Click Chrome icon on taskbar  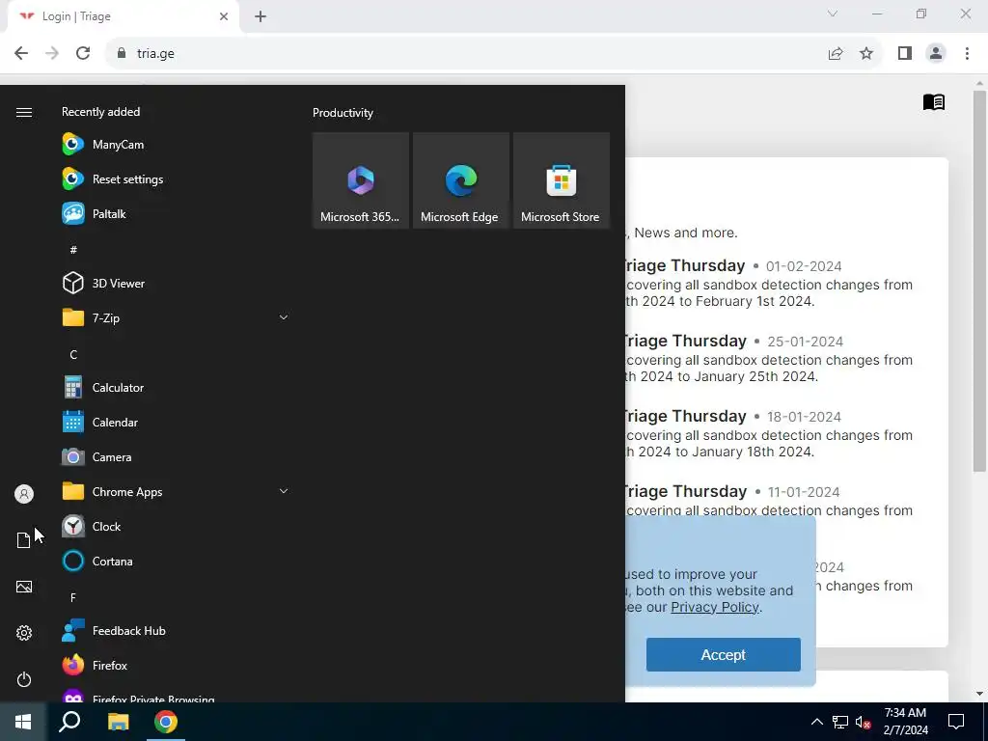[x=166, y=722]
